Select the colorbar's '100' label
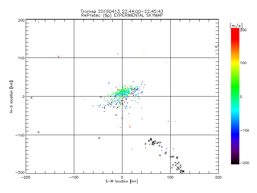The width and height of the screenshot is (257, 193). point(243,63)
